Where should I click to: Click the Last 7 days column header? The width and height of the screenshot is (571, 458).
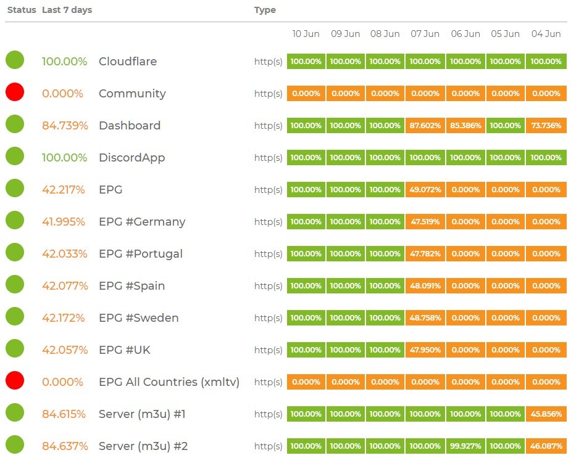point(67,10)
